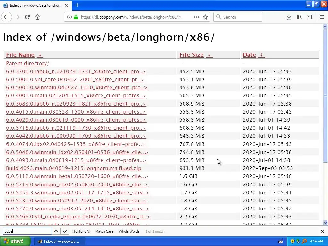Click the 2022-Sep-03 03:53 date cell
Image resolution: width=328 pixels, height=246 pixels.
[x=268, y=168]
